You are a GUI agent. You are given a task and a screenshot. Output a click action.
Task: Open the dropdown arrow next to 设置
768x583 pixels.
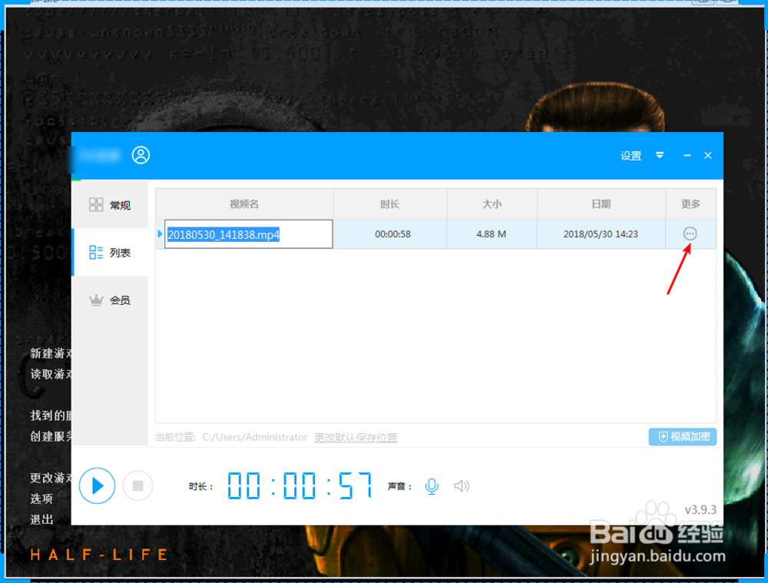coord(659,155)
